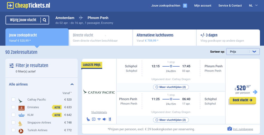The height and width of the screenshot is (135, 264).
Task: Tick the Singapore Airlines checkbox
Action: click(13, 122)
